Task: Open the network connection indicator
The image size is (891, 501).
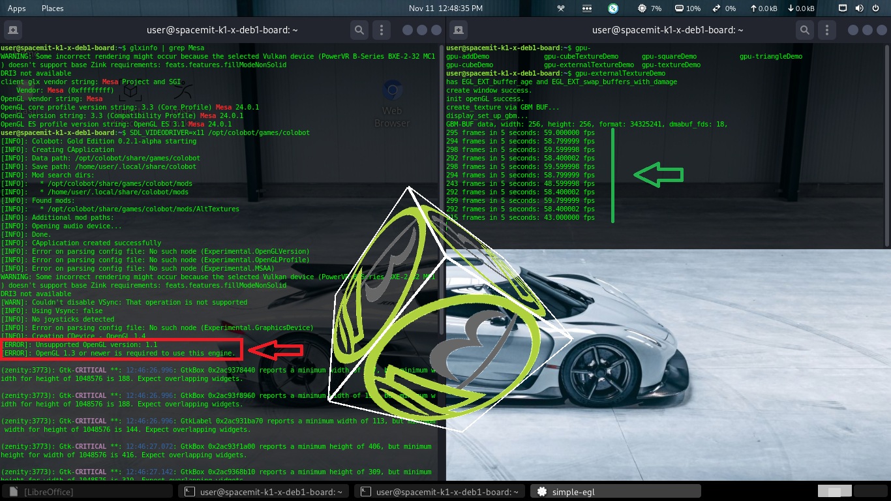Action: 842,8
